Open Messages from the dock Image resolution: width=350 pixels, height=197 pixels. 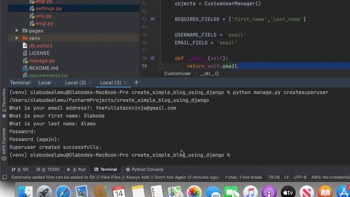(x=213, y=192)
